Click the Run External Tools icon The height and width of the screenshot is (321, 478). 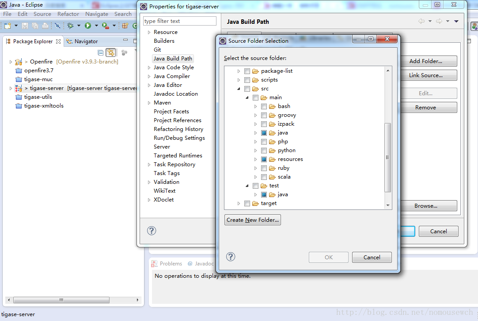106,26
